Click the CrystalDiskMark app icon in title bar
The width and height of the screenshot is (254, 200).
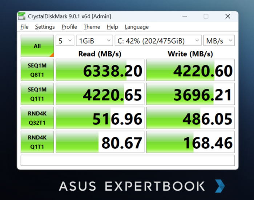(23, 16)
